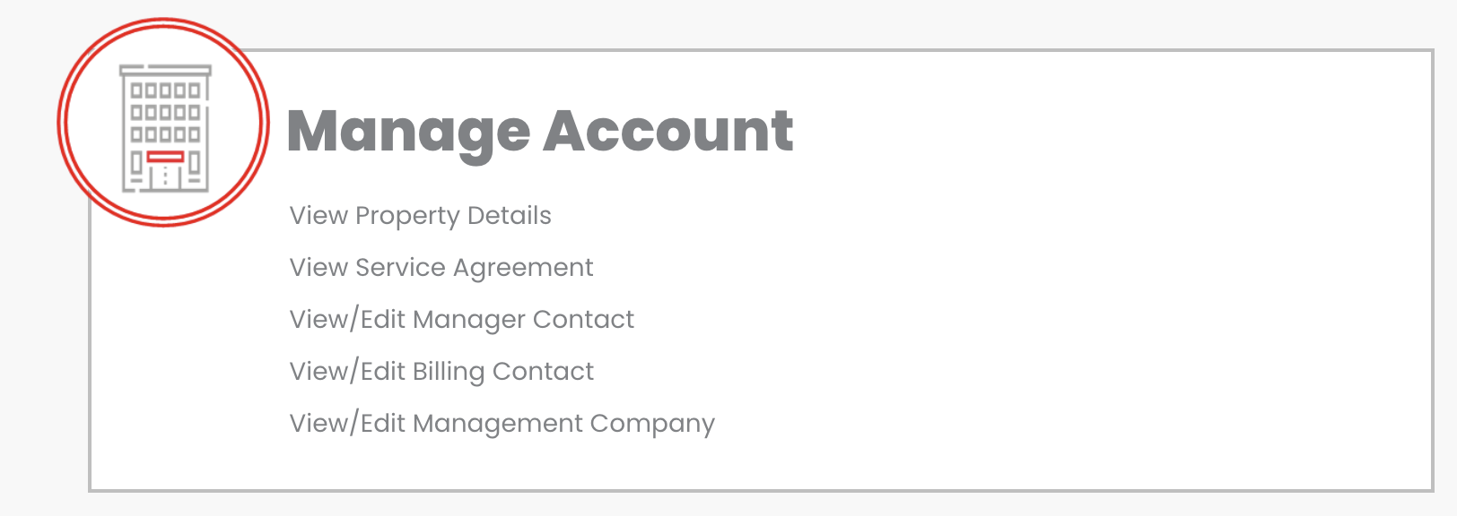Click the building icon's entrance door
1457x516 pixels.
click(165, 177)
